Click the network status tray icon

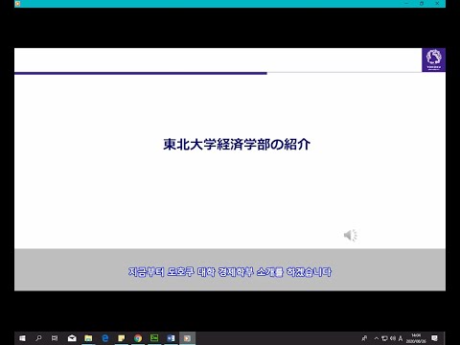(384, 338)
